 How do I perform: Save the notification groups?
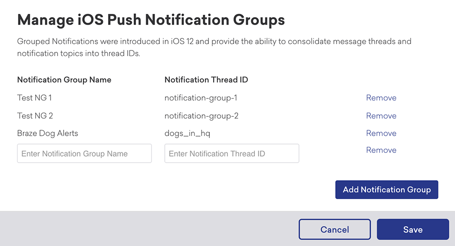pyautogui.click(x=413, y=229)
